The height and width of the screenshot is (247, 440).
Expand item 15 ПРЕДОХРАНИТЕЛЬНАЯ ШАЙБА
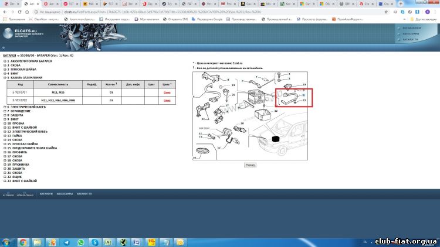tap(5, 148)
